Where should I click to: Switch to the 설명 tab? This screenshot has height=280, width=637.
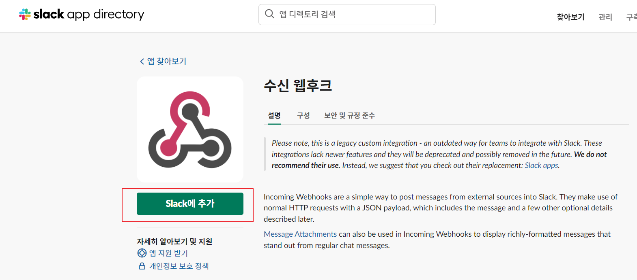[x=274, y=115]
